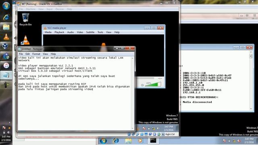Click the muted volume icon in second VM tray

239,141
